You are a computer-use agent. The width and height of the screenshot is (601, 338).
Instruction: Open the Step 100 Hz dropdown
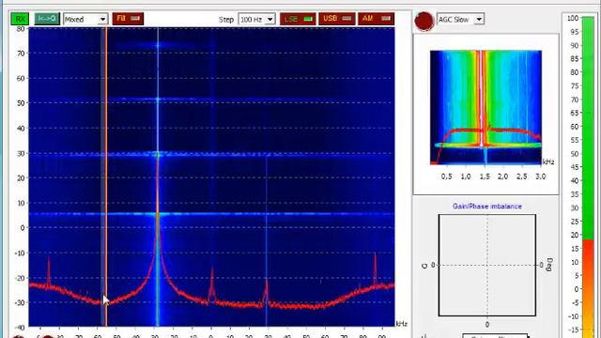pyautogui.click(x=256, y=19)
